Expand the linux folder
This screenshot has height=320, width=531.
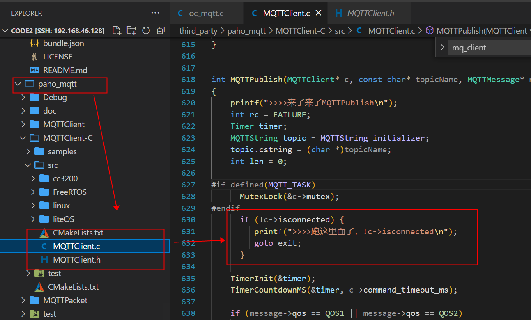(33, 206)
